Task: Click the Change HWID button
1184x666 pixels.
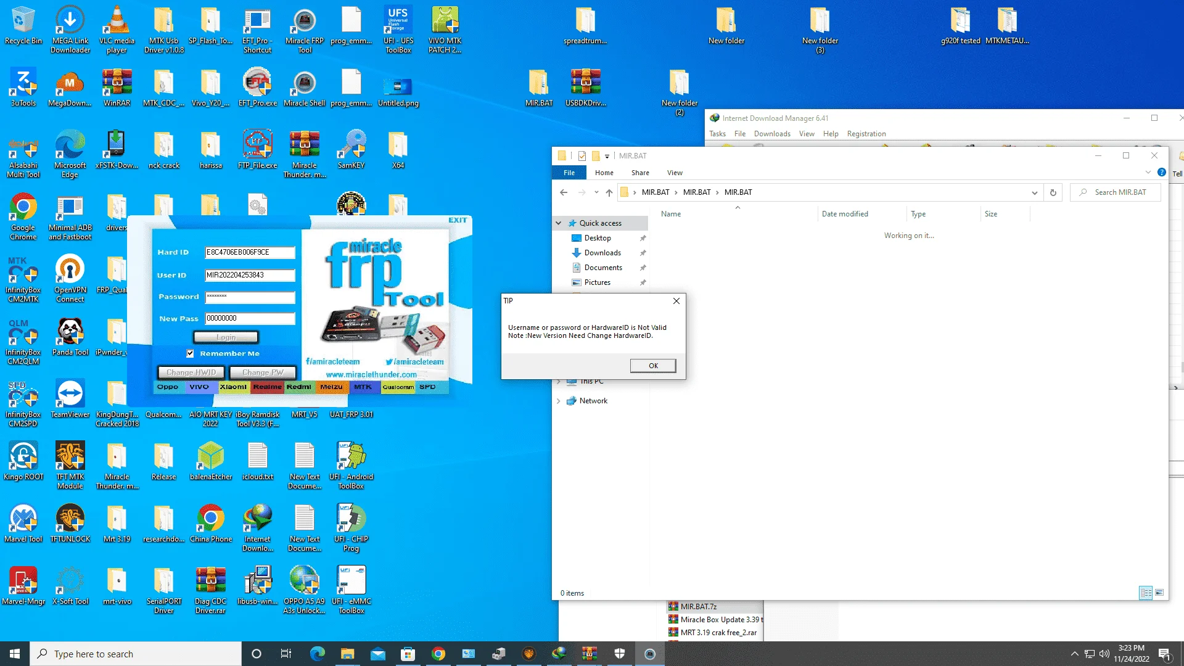Action: coord(191,372)
